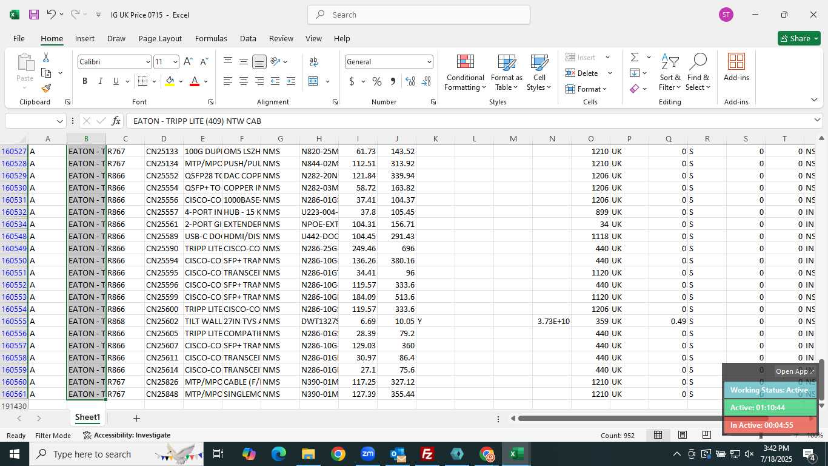Click the Cut scissors icon
828x466 pixels.
coord(45,58)
